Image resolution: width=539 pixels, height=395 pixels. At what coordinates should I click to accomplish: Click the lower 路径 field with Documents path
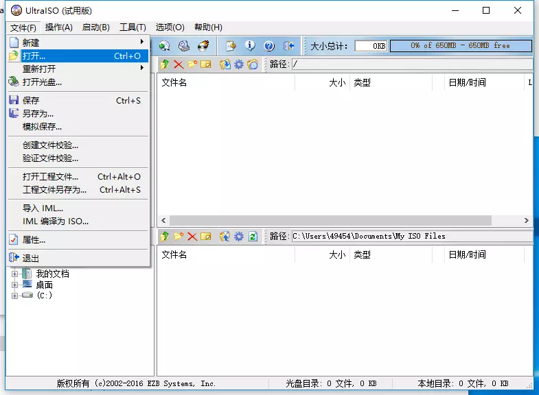click(x=413, y=236)
